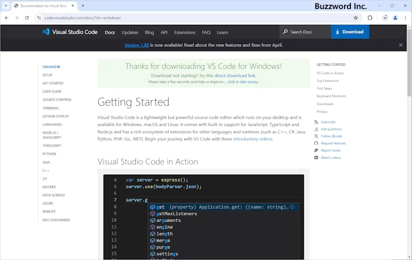Select LANGUAGES in the left sidebar
The image size is (412, 260).
(x=52, y=124)
